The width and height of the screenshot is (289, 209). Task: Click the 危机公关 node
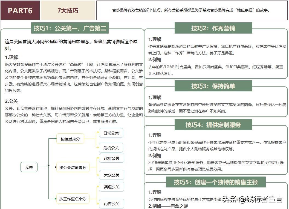111,147
